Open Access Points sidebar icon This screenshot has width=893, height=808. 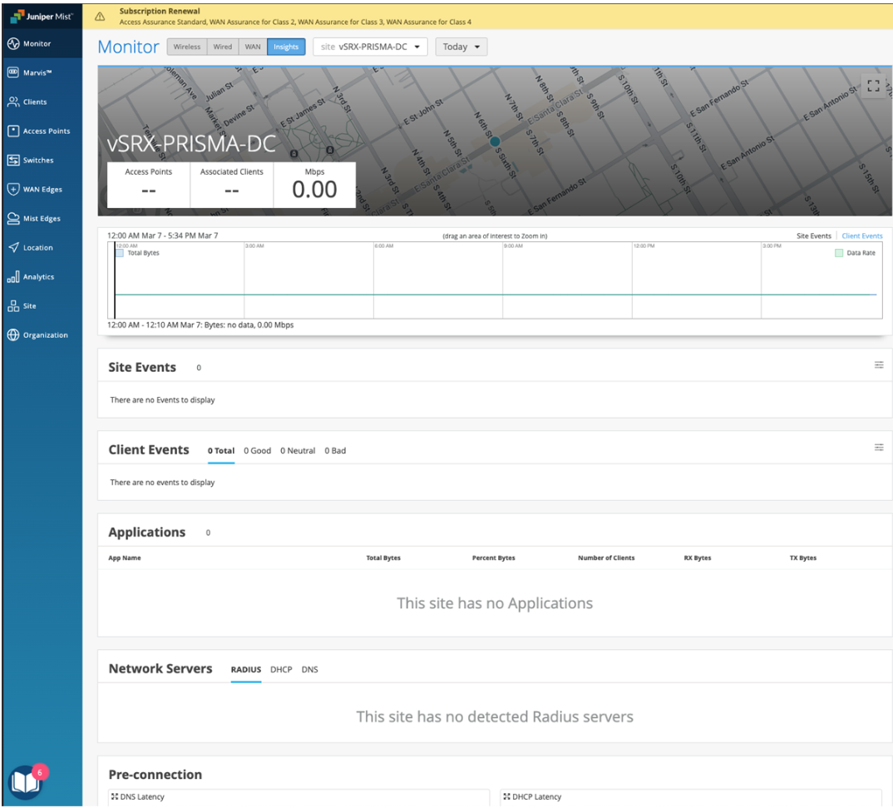click(x=13, y=131)
